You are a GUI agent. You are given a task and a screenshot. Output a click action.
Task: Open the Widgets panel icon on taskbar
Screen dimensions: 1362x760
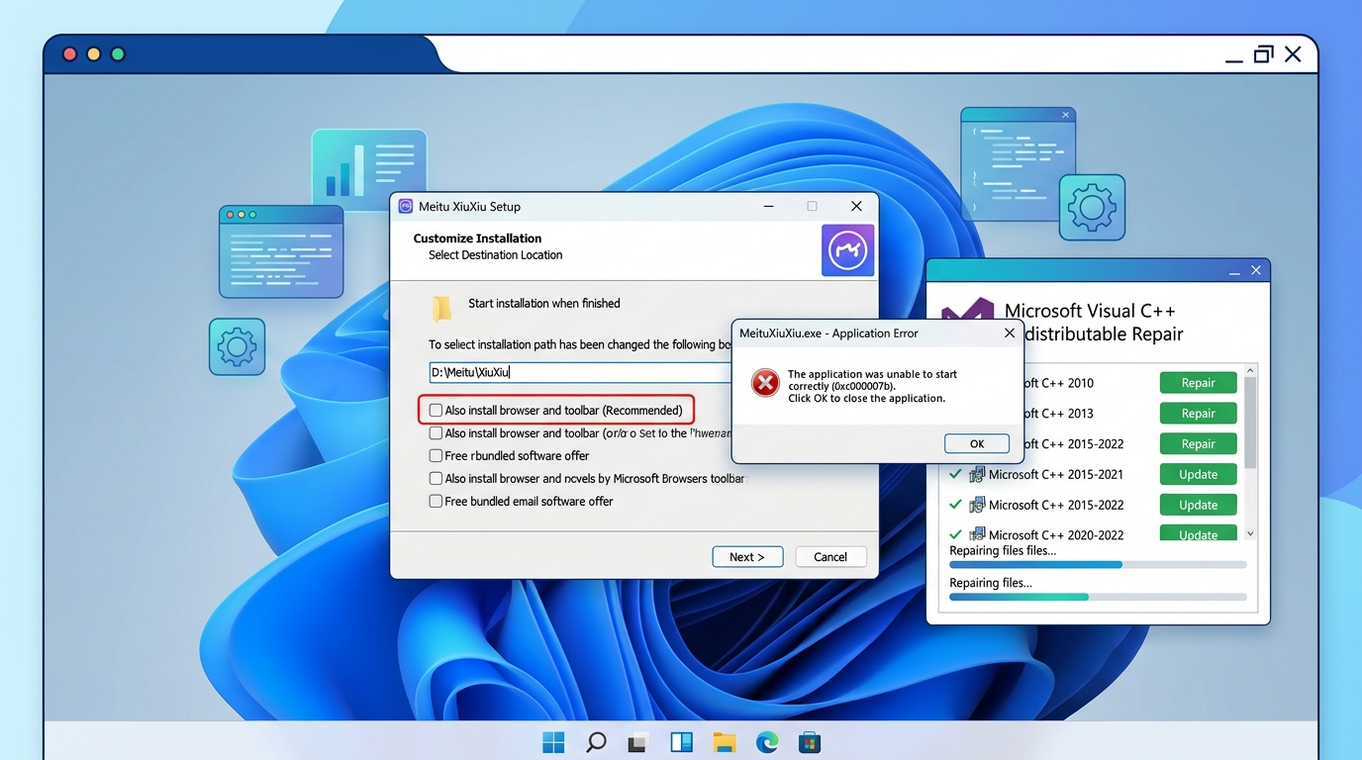click(681, 742)
